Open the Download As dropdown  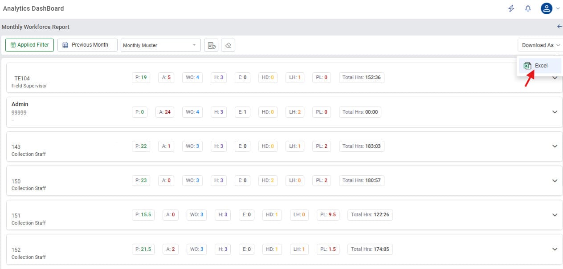[540, 45]
